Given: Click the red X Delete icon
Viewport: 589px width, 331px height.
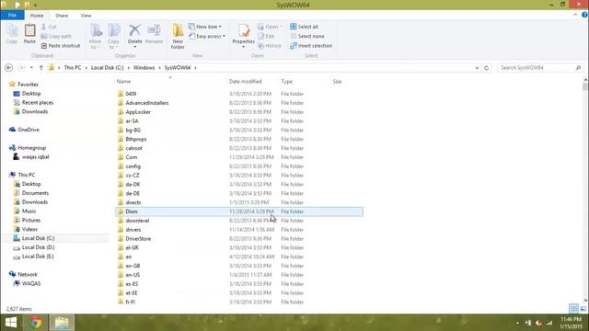Looking at the screenshot, I should pos(134,30).
